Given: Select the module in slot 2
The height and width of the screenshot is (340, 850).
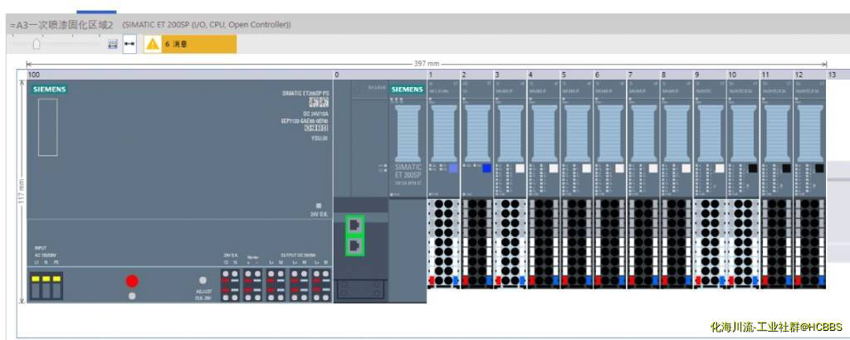Looking at the screenshot, I should [476, 184].
